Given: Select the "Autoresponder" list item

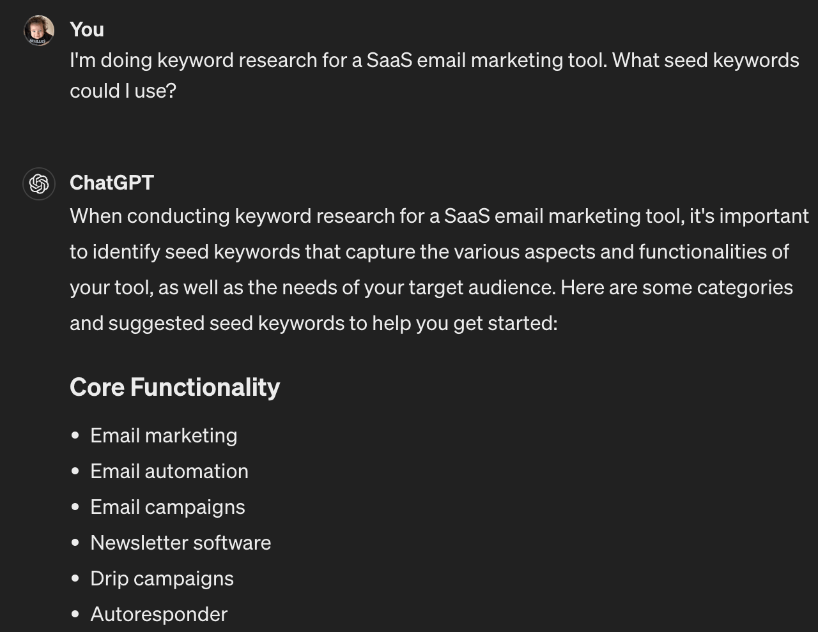Looking at the screenshot, I should (x=159, y=614).
